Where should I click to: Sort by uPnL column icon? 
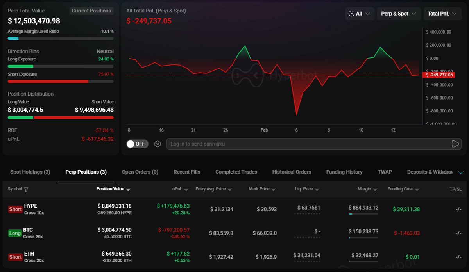coord(186,189)
